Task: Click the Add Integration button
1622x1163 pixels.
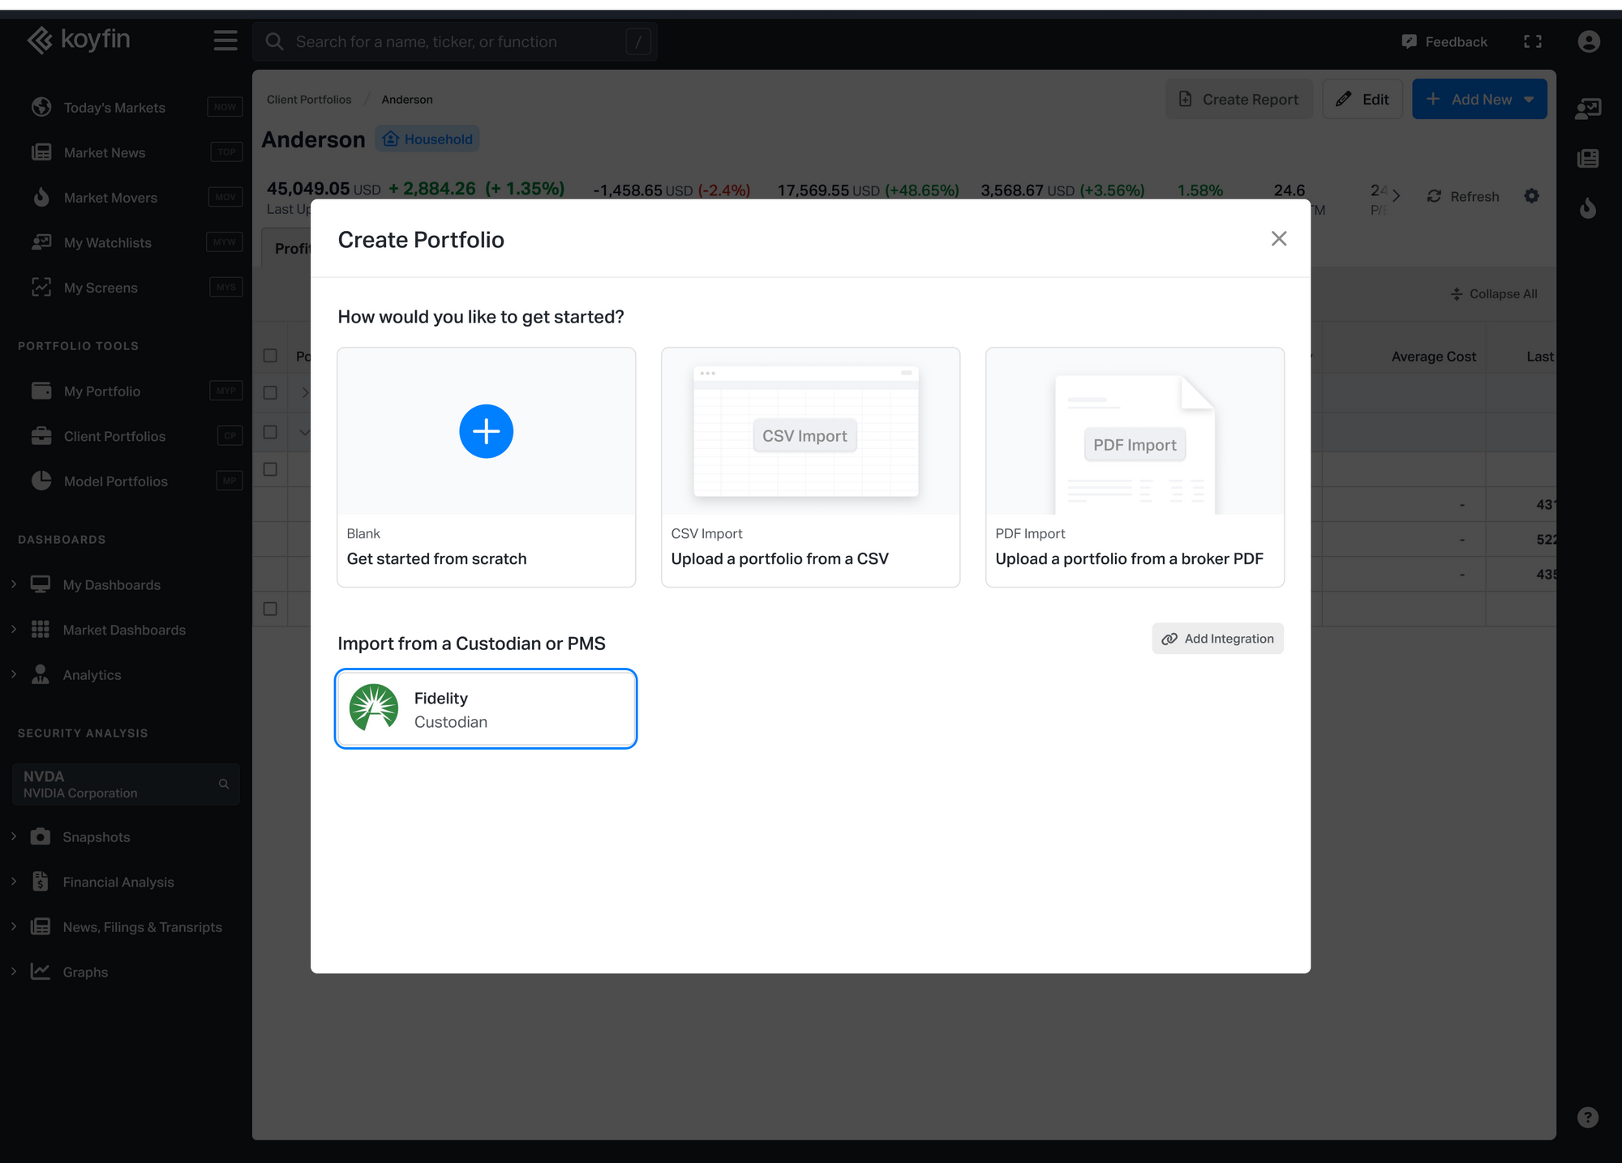Action: pyautogui.click(x=1217, y=639)
